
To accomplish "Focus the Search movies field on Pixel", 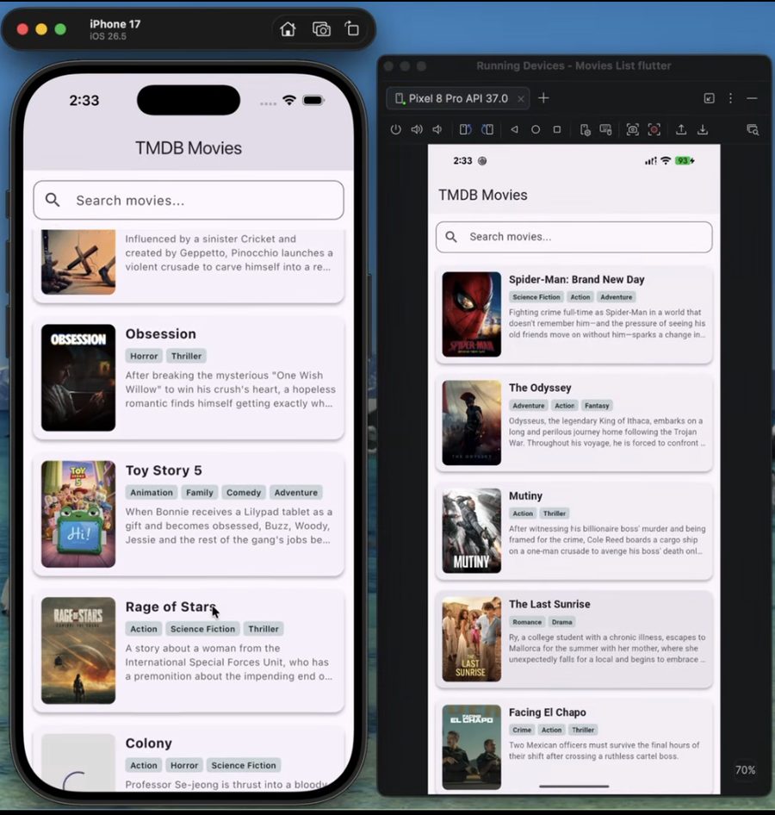I will coord(574,237).
